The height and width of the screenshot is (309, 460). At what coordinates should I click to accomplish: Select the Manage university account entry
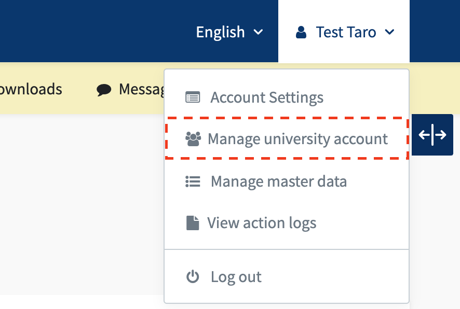coord(297,139)
